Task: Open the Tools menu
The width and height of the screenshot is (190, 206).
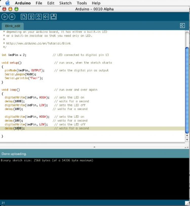Action: click(82, 3)
